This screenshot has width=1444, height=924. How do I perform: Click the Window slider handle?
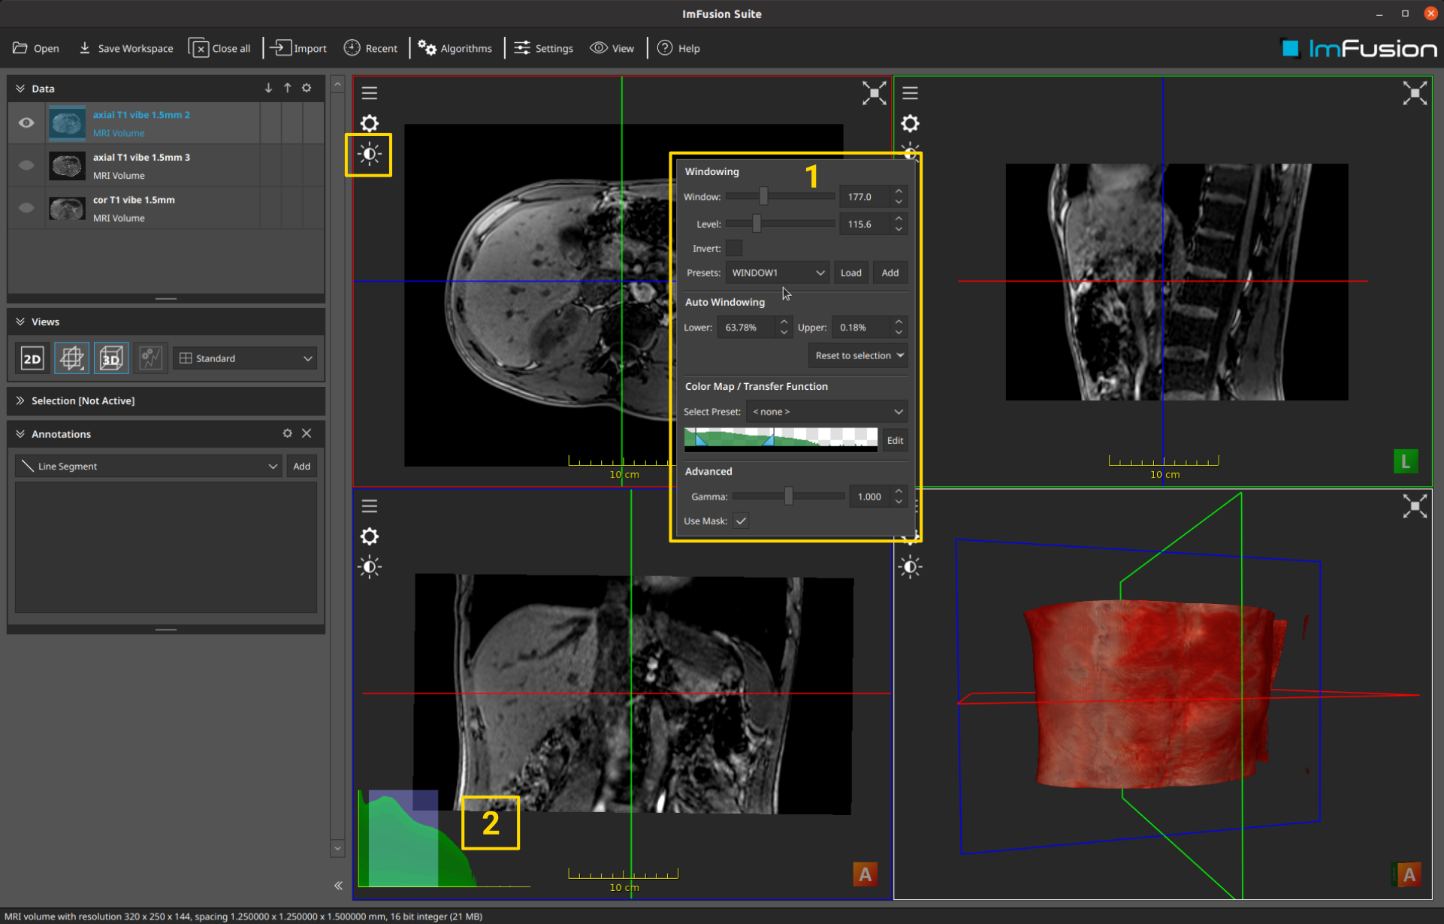763,196
